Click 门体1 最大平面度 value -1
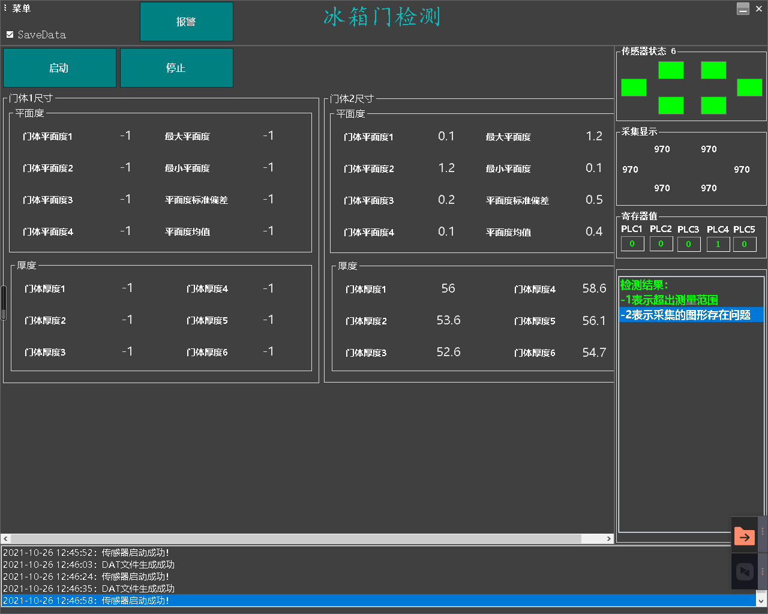768x614 pixels. (x=268, y=136)
